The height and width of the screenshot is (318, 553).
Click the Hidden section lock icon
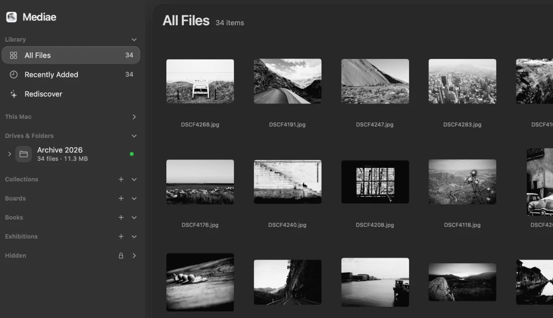coord(121,256)
